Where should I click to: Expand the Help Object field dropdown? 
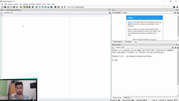[173, 13]
